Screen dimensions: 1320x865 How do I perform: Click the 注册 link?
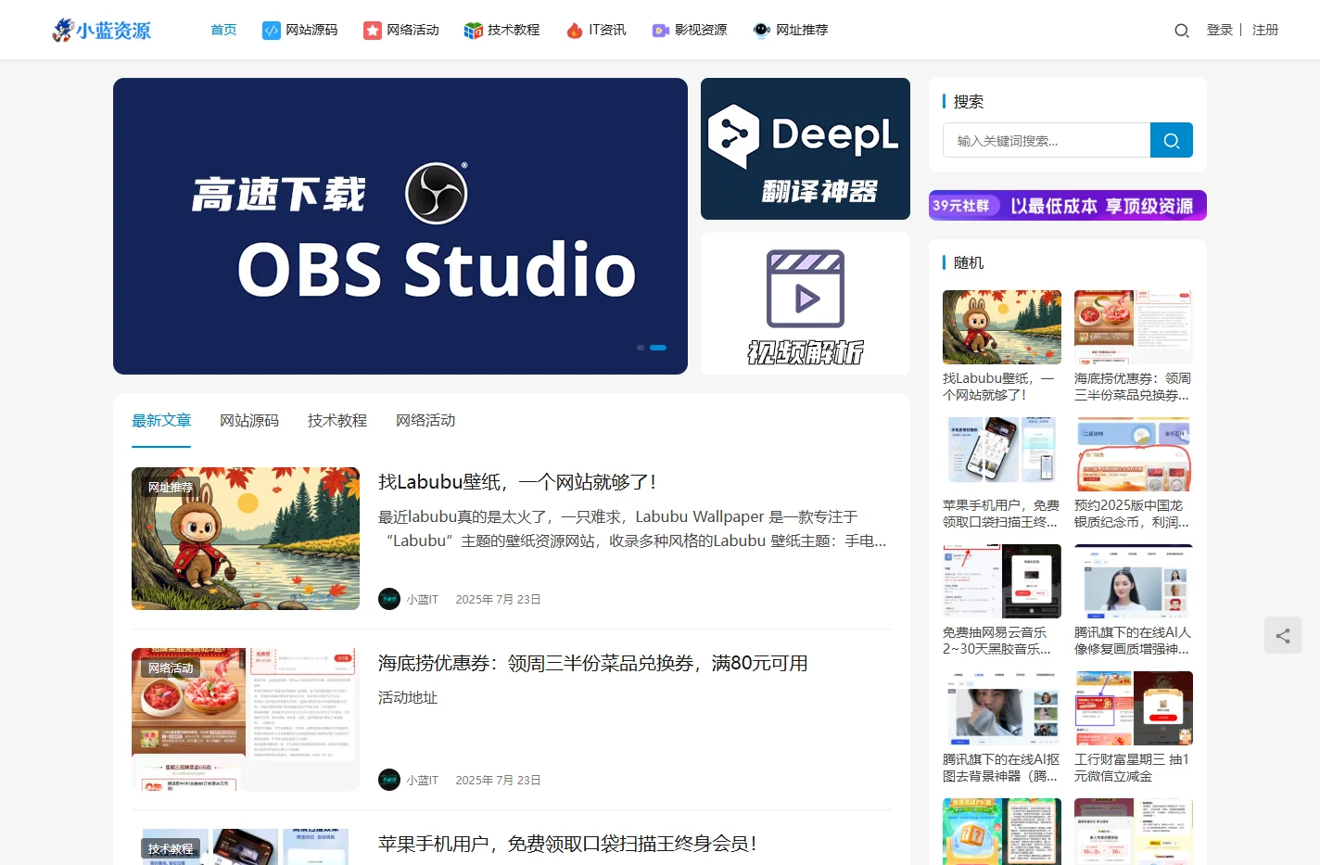pyautogui.click(x=1265, y=30)
